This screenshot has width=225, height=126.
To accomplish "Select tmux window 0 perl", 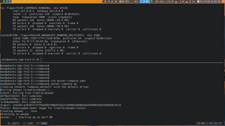I will tap(13, 123).
